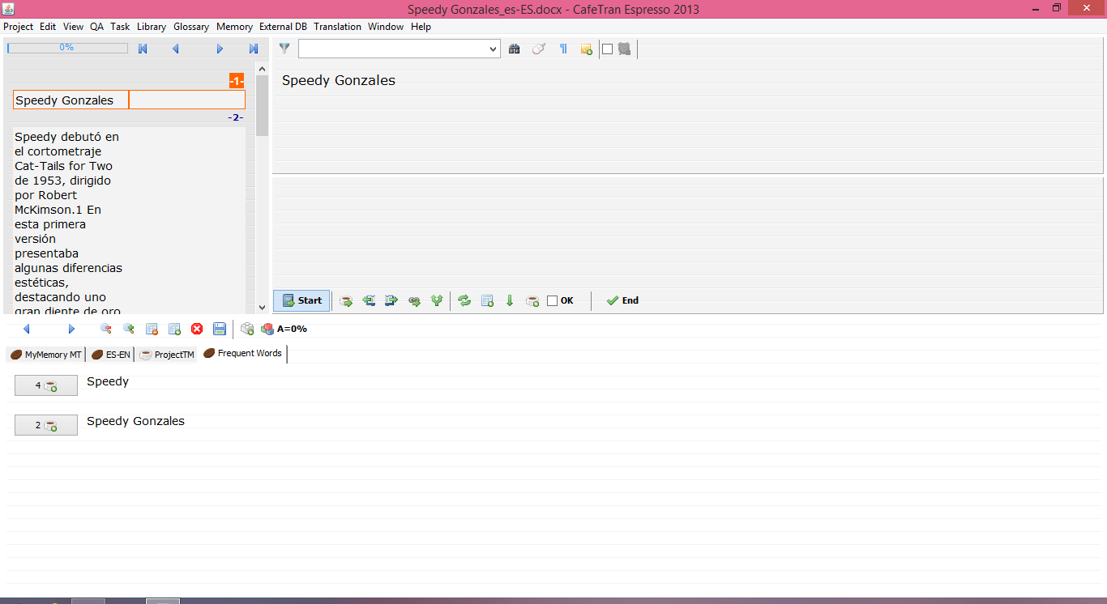1107x604 pixels.
Task: Switch to the MyMemory MT tab
Action: [45, 355]
